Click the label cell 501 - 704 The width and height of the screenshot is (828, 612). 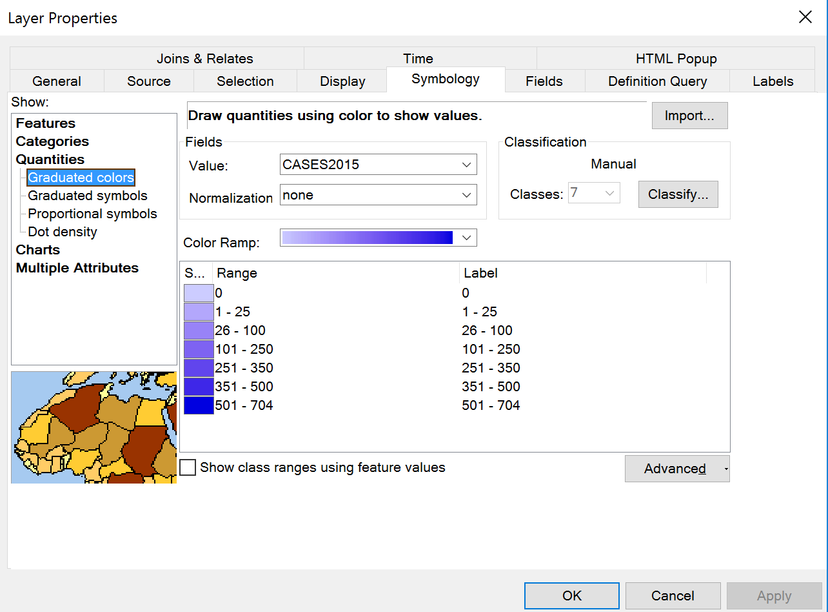coord(491,405)
